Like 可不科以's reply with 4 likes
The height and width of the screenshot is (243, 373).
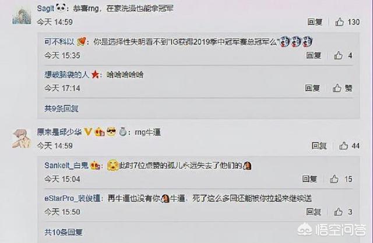338,56
